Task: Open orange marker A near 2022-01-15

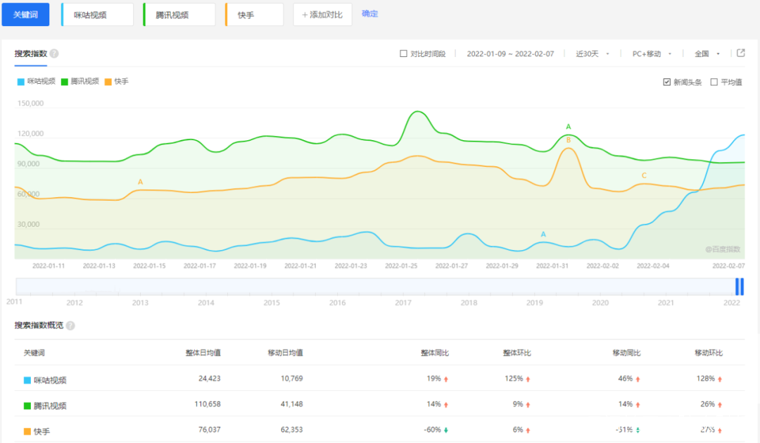Action: click(x=140, y=182)
